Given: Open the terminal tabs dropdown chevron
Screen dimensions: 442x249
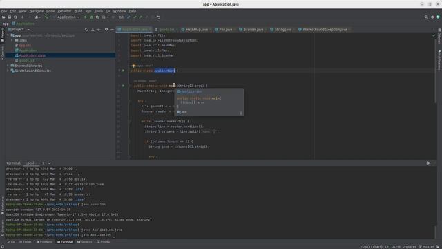Looking at the screenshot, I should click(x=49, y=163).
